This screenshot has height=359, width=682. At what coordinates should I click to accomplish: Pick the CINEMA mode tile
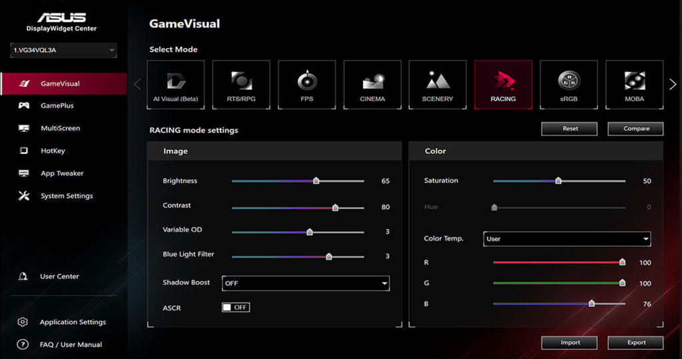tap(372, 85)
